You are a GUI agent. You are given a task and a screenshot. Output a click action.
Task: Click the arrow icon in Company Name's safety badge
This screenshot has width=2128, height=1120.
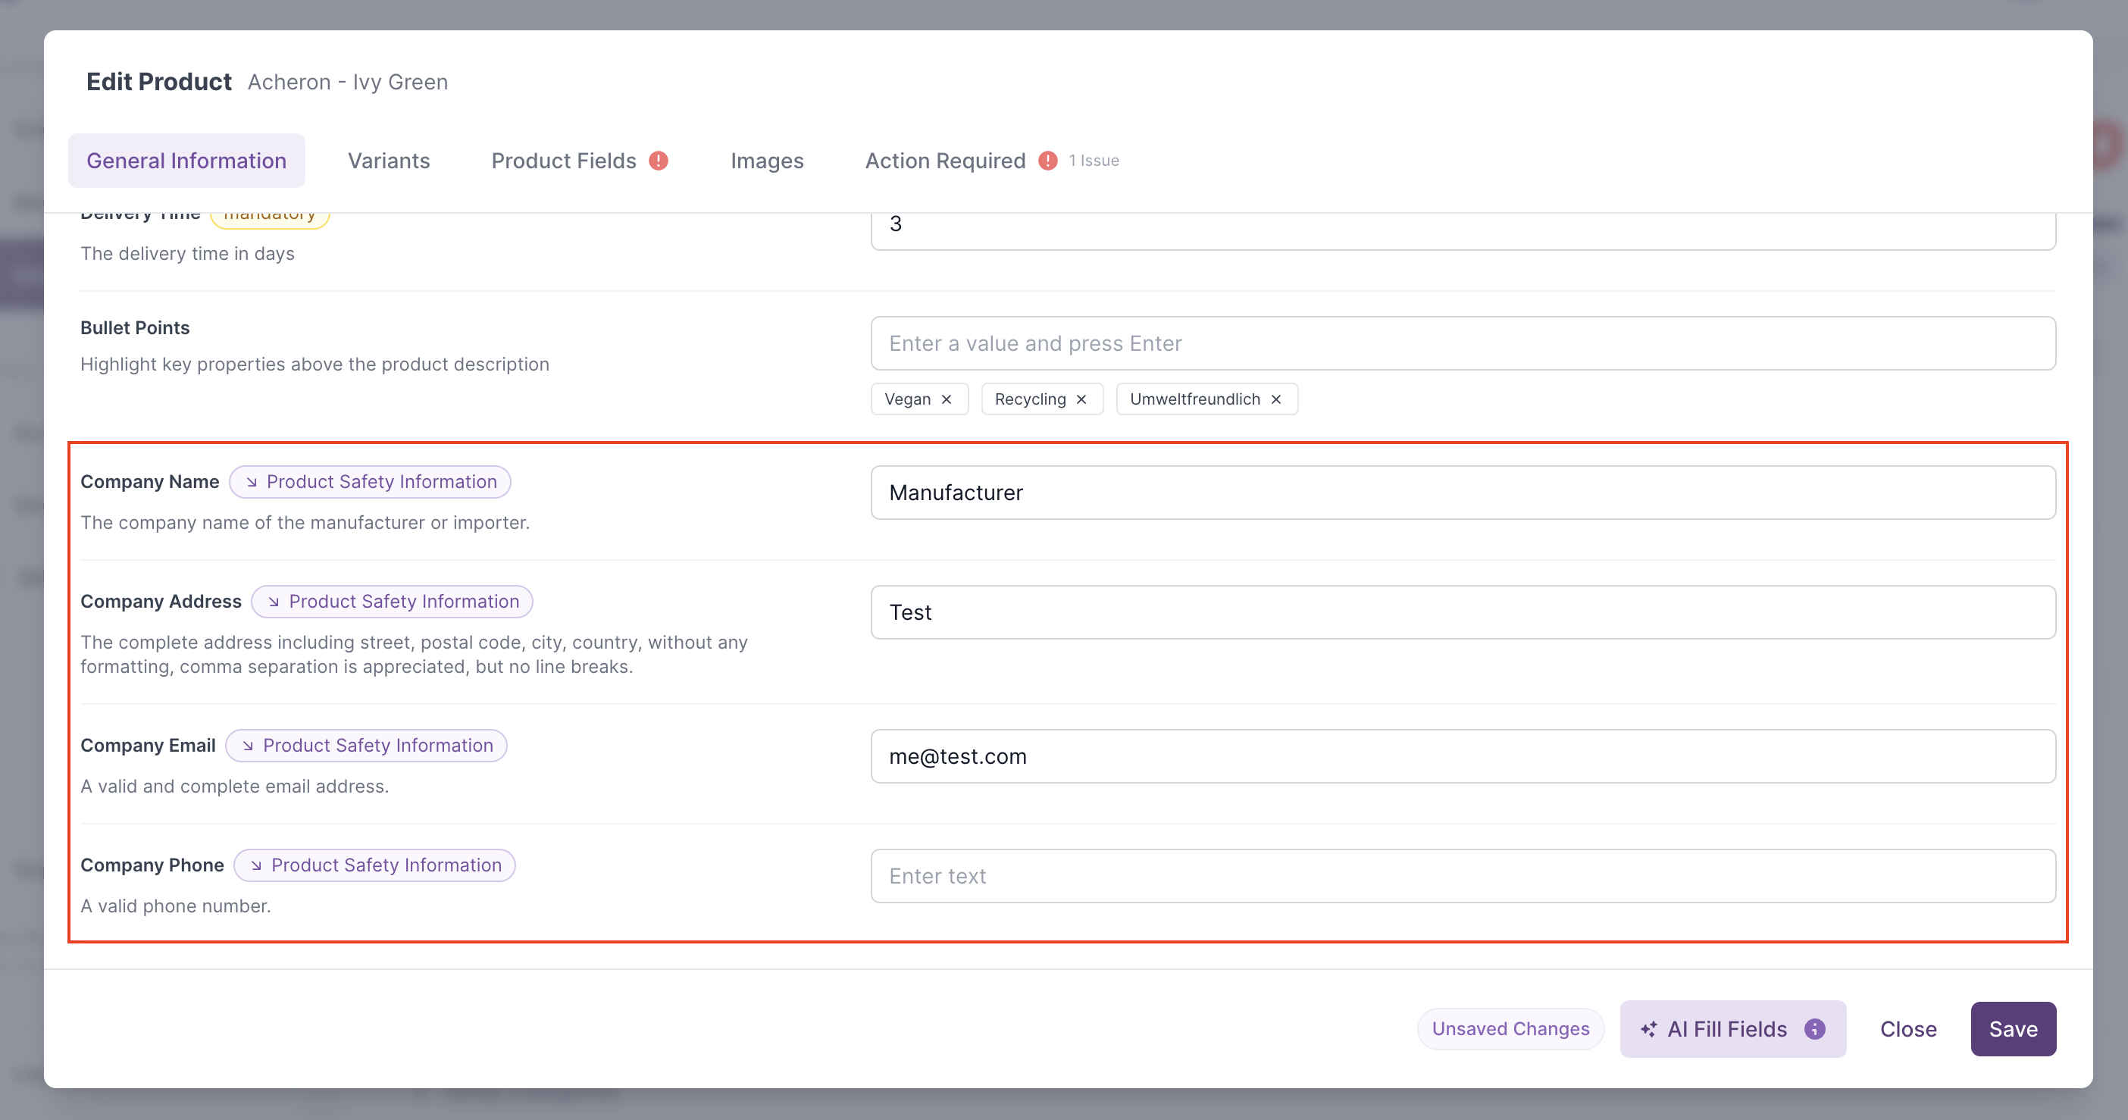pyautogui.click(x=252, y=481)
